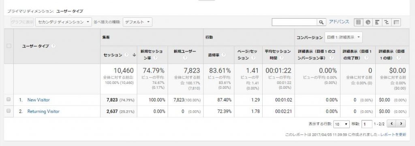The image size is (415, 146).
Task: Click help icon under 新規セッション率 header
Action: [155, 58]
